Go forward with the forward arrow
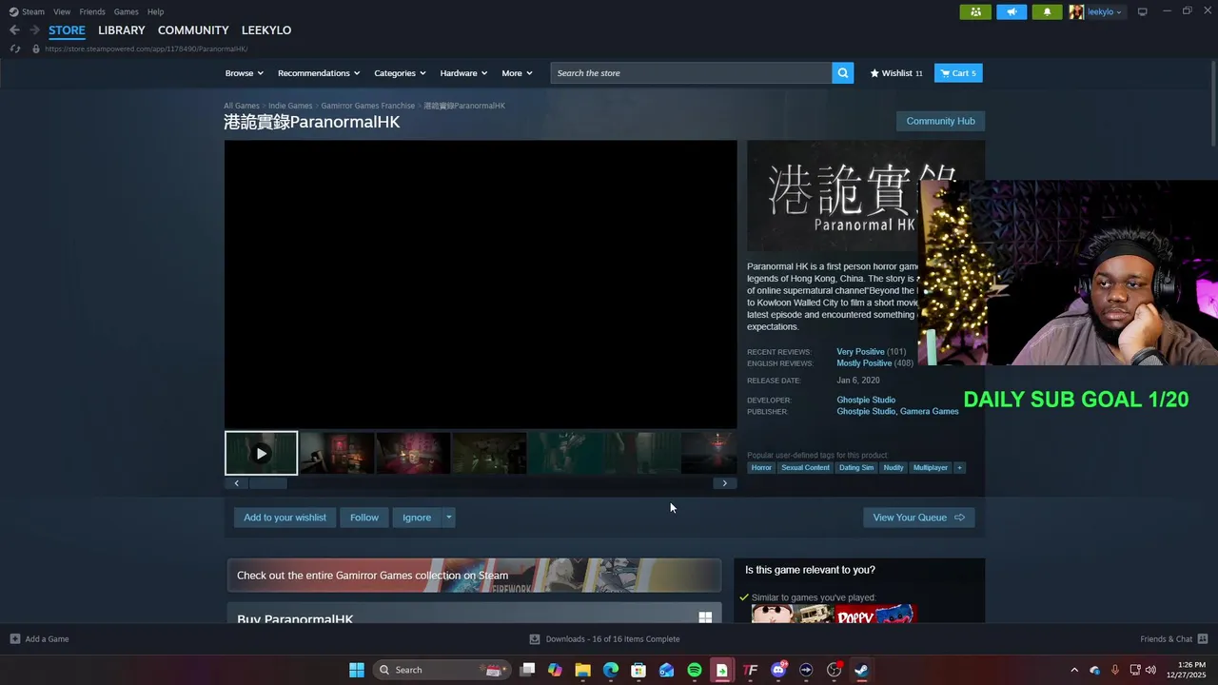The width and height of the screenshot is (1218, 685). click(34, 30)
